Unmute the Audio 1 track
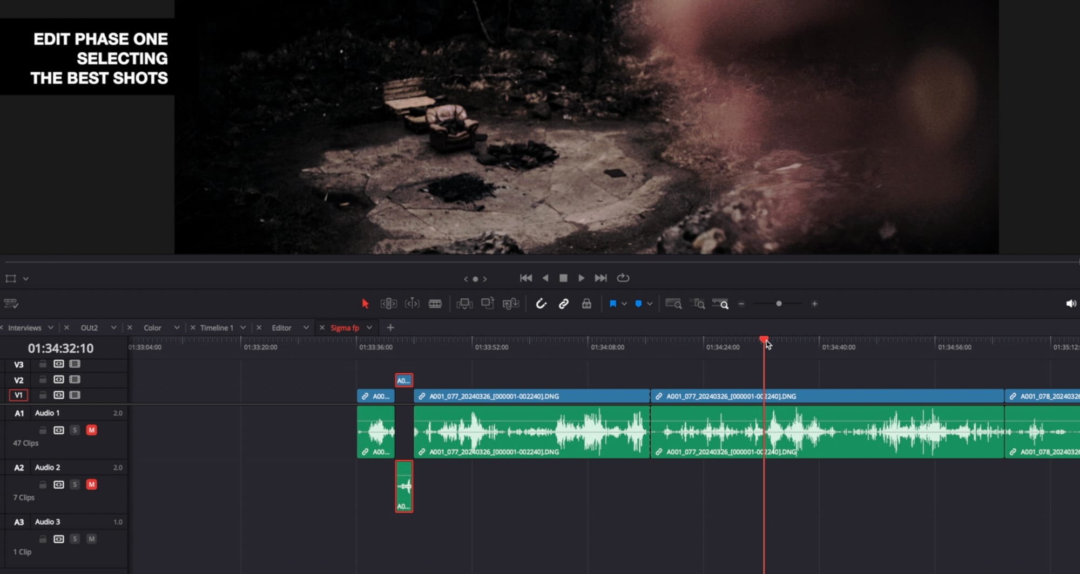The width and height of the screenshot is (1080, 574). pyautogui.click(x=92, y=430)
